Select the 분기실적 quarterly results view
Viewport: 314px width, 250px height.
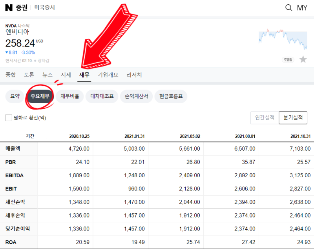pyautogui.click(x=292, y=118)
